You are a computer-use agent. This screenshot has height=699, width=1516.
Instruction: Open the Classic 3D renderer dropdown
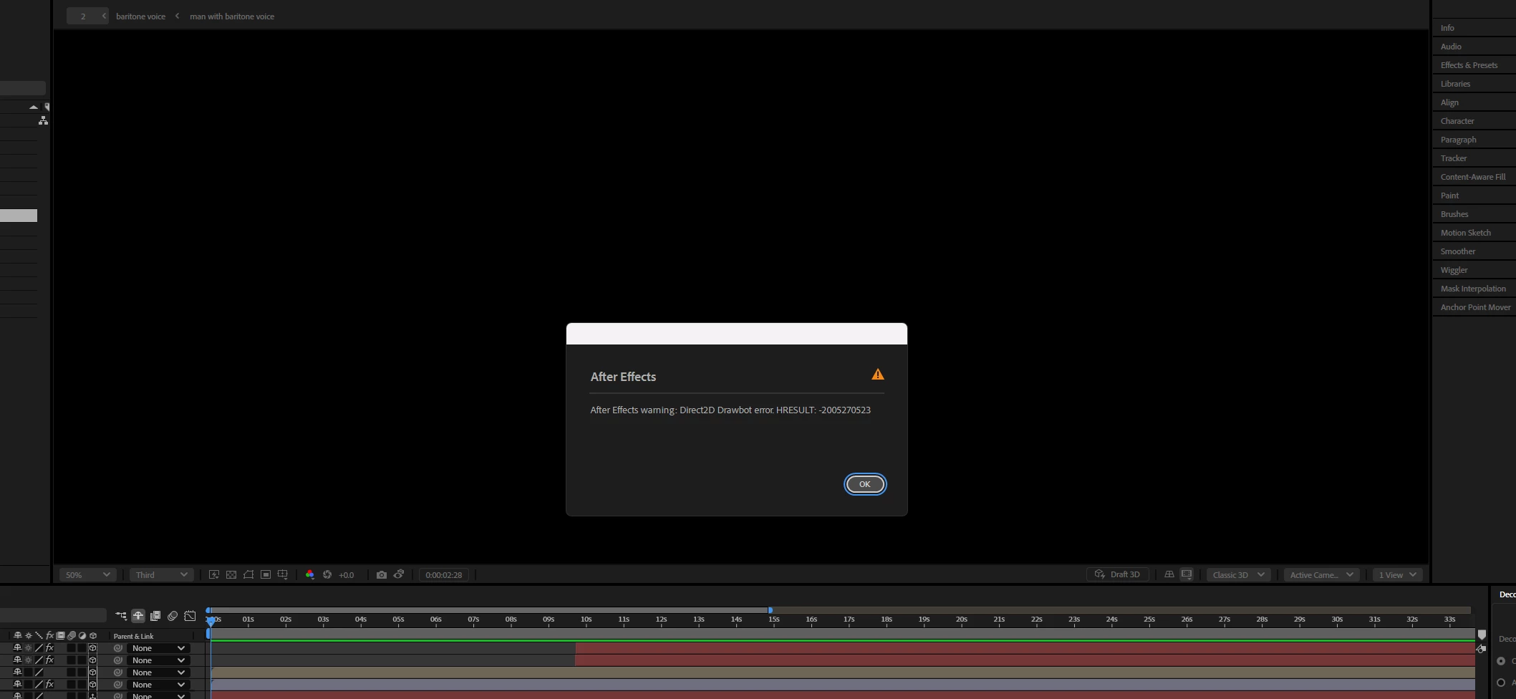[1238, 574]
